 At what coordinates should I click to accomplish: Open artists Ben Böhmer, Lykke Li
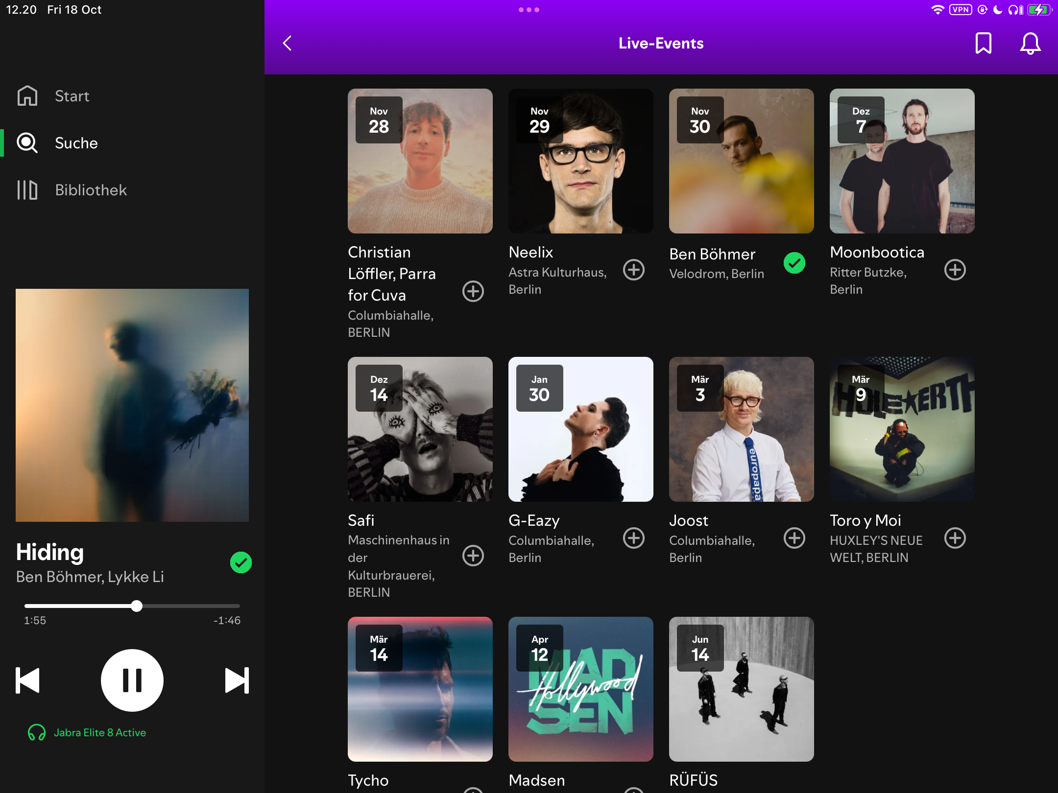(x=90, y=577)
